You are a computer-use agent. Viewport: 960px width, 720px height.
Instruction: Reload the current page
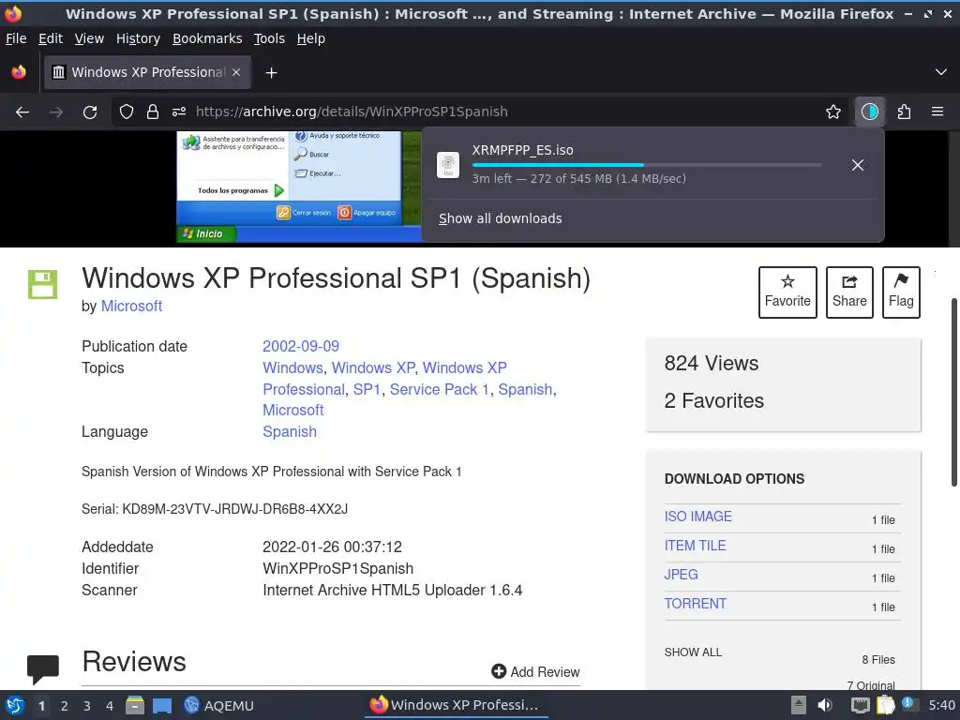click(90, 112)
